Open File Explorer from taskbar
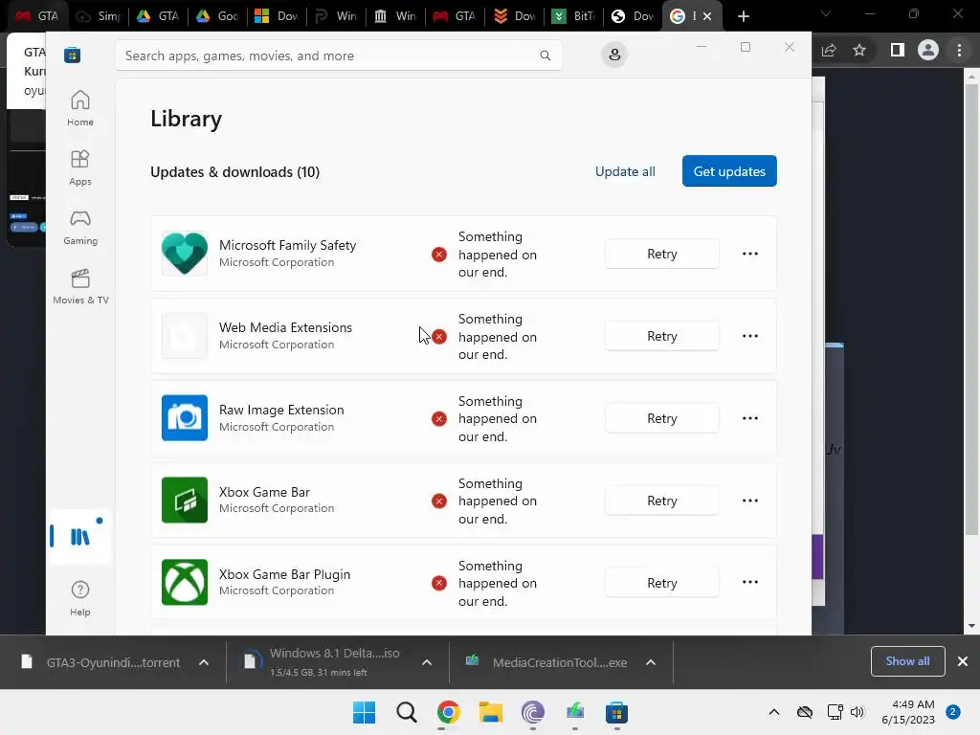 tap(491, 712)
